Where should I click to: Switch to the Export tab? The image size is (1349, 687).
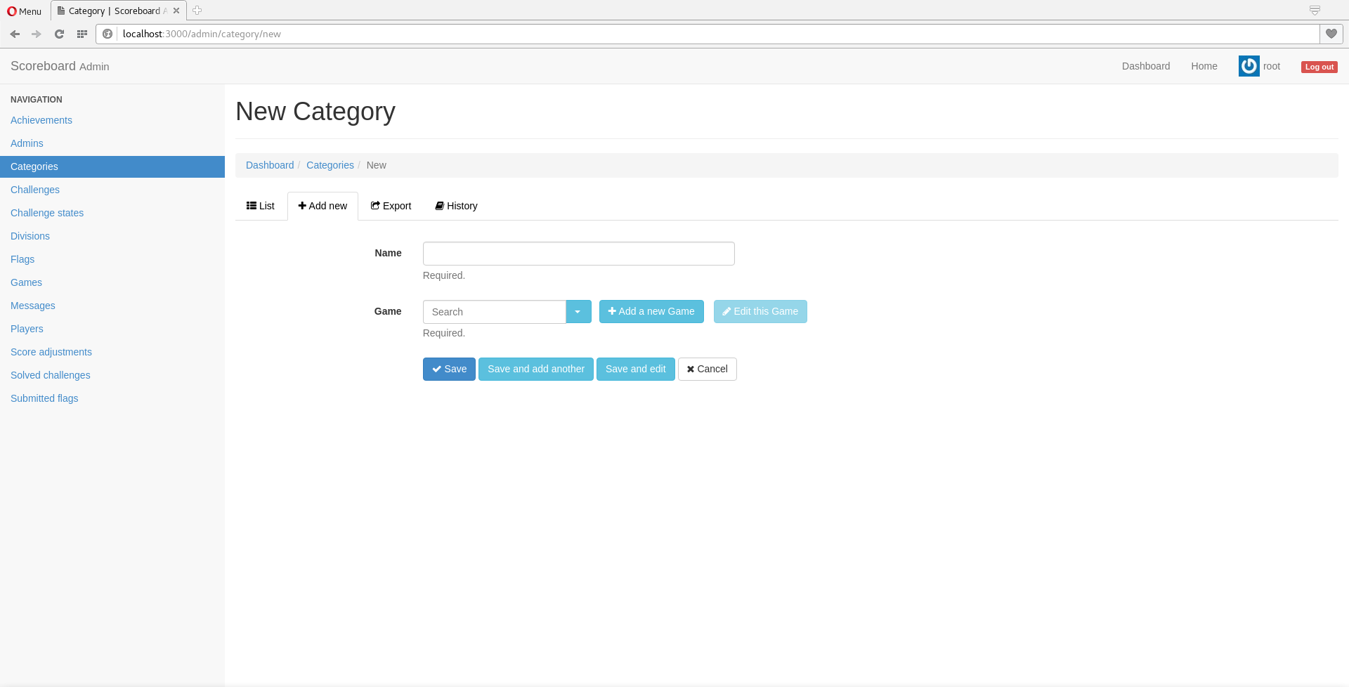coord(391,206)
